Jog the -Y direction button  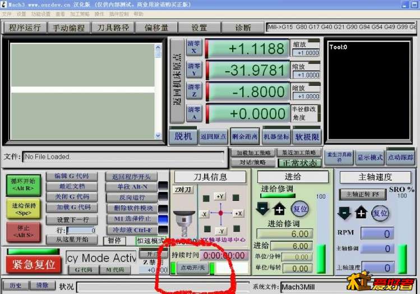221,231
